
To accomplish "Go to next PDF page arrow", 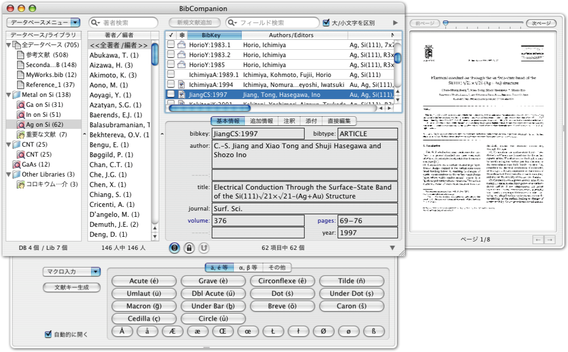I will click(x=550, y=239).
